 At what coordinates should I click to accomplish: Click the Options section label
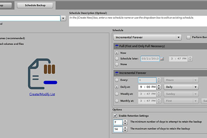point(117,110)
